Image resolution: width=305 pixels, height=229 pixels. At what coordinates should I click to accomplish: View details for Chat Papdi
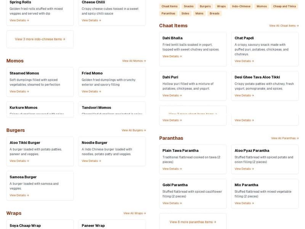244,61
